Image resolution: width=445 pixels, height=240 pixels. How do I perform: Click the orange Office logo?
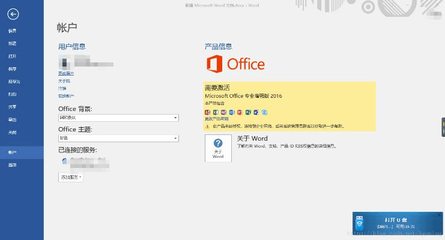click(x=235, y=64)
